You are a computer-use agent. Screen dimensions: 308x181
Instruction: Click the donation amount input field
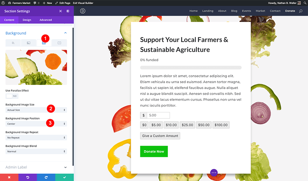pos(158,115)
